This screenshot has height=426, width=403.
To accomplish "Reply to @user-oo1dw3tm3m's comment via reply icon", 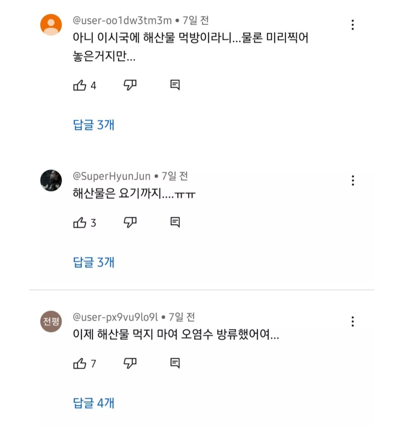I will tap(175, 85).
